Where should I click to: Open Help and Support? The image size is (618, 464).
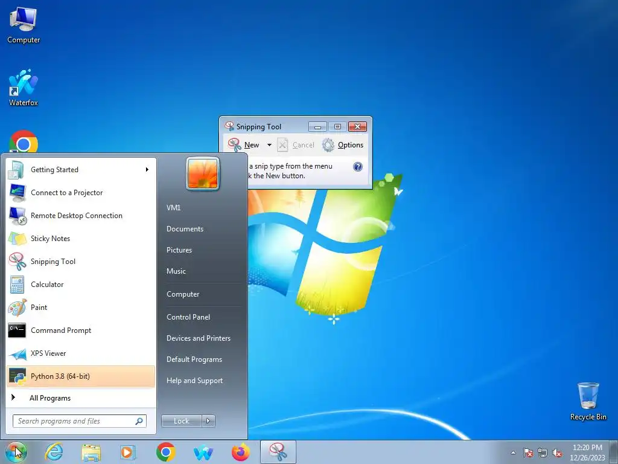click(194, 381)
